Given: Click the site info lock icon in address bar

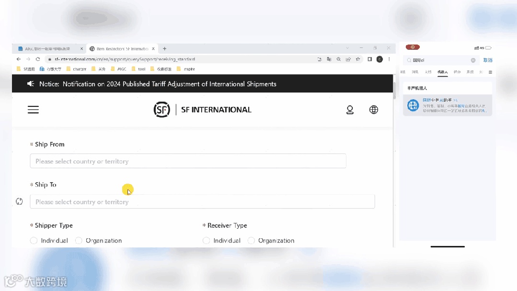Looking at the screenshot, I should (x=49, y=59).
